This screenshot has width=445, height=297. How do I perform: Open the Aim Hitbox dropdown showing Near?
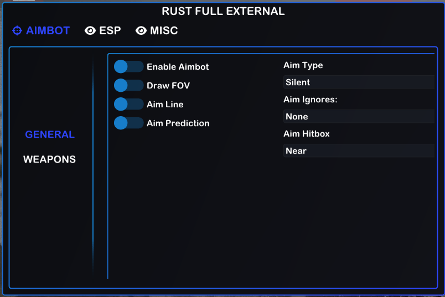click(359, 151)
